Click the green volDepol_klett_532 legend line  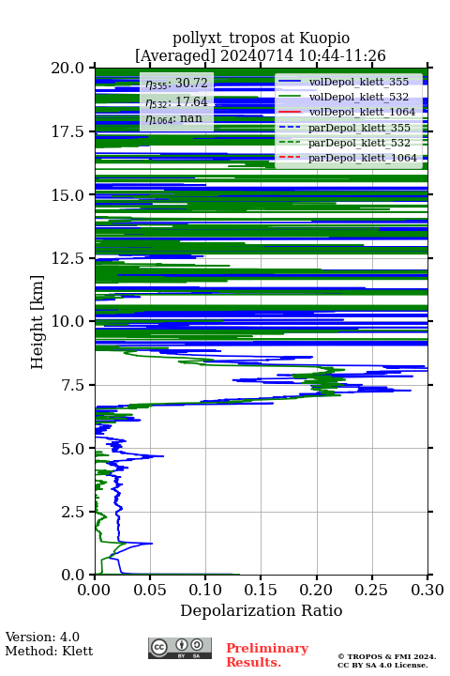[x=290, y=97]
